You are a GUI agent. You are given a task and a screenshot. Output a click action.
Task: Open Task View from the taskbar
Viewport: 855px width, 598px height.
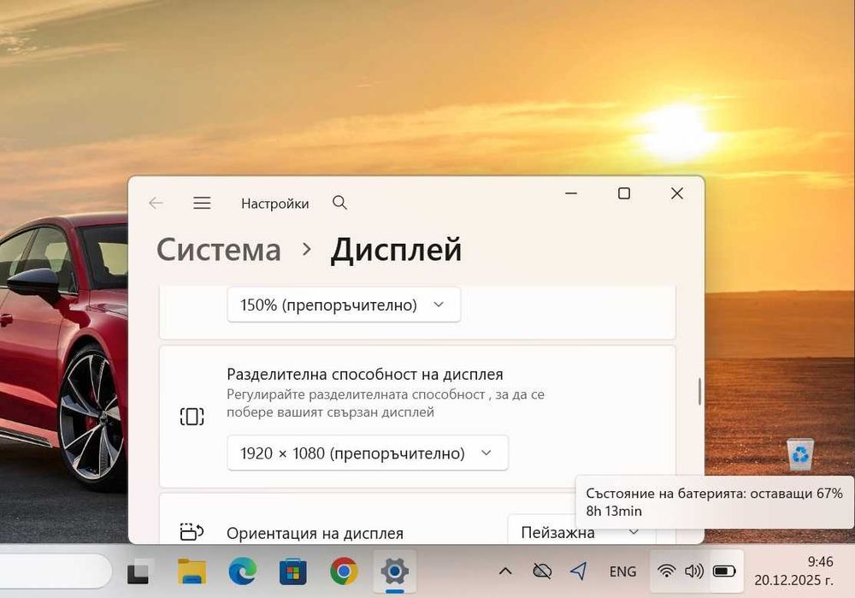pos(138,571)
